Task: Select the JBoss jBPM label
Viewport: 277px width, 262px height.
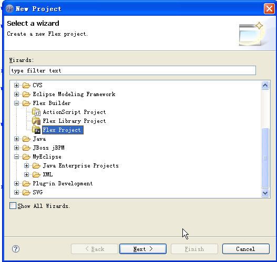Action: tap(48, 148)
